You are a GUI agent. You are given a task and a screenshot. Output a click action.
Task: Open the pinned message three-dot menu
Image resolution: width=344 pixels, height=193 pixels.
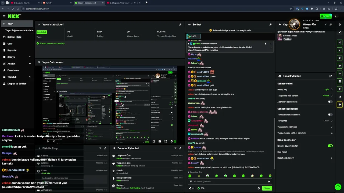click(271, 44)
